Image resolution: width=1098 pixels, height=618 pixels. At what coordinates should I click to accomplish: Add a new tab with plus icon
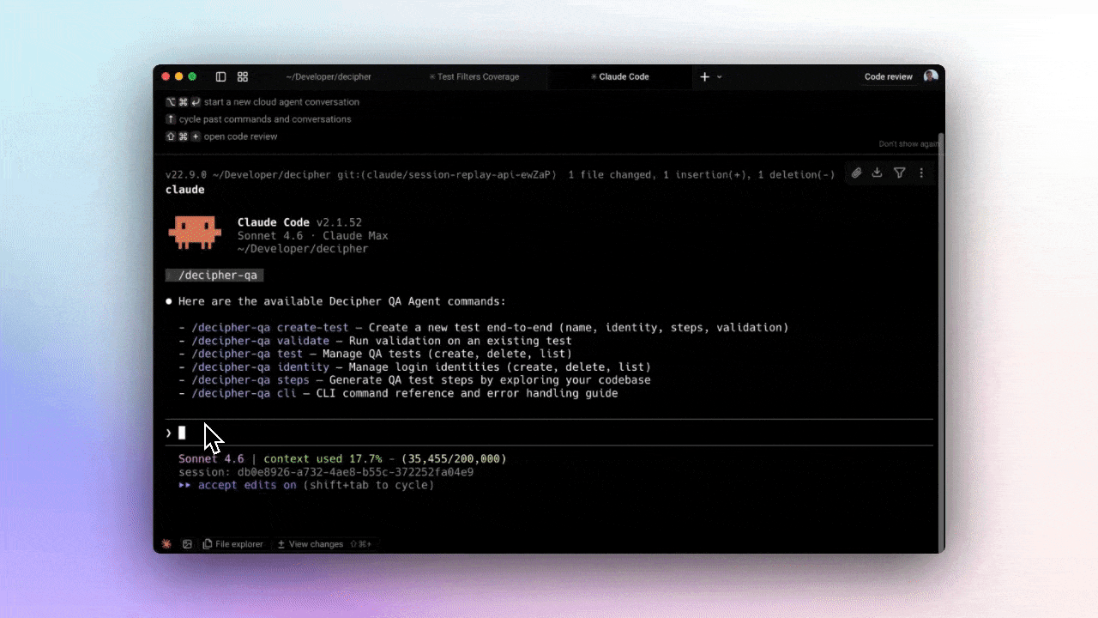tap(705, 76)
